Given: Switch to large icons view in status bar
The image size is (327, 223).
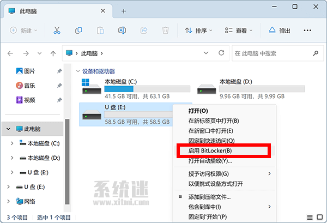Looking at the screenshot, I should click(x=319, y=217).
